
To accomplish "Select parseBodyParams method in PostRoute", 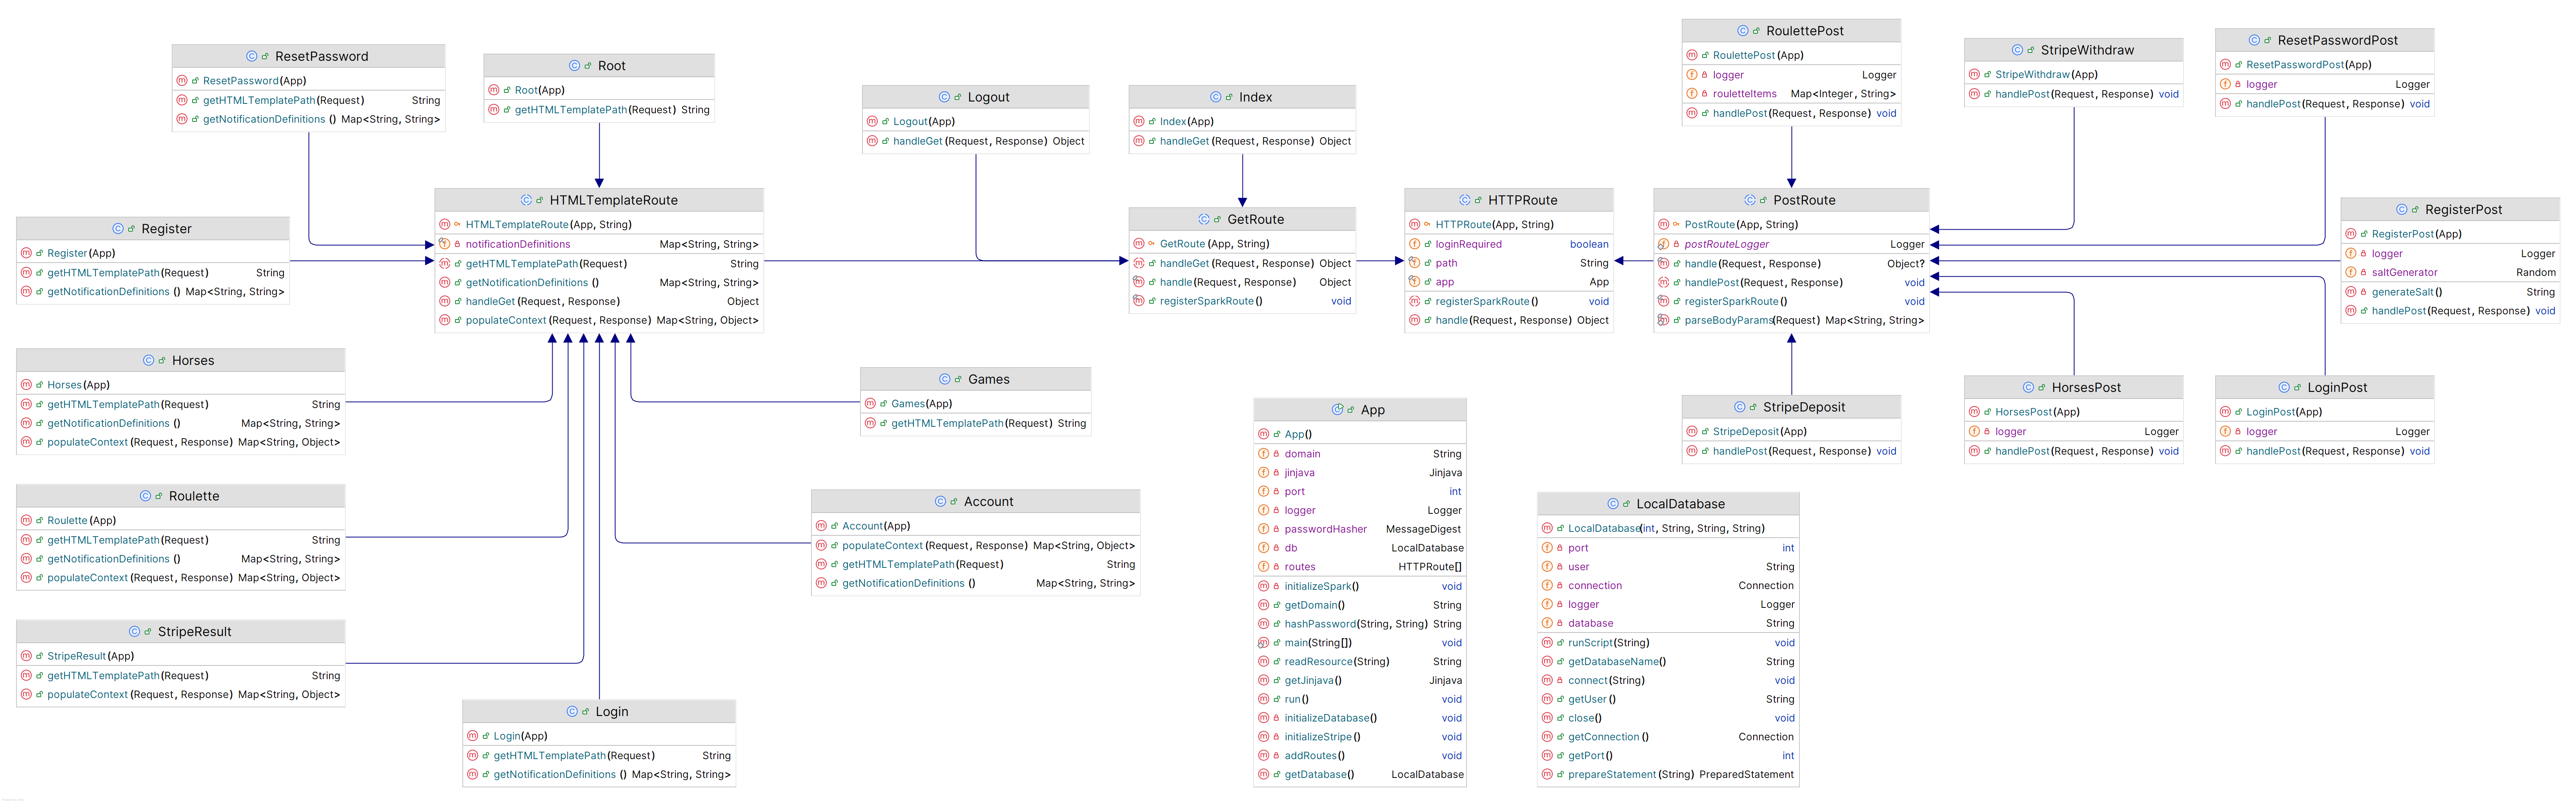I will 1791,321.
